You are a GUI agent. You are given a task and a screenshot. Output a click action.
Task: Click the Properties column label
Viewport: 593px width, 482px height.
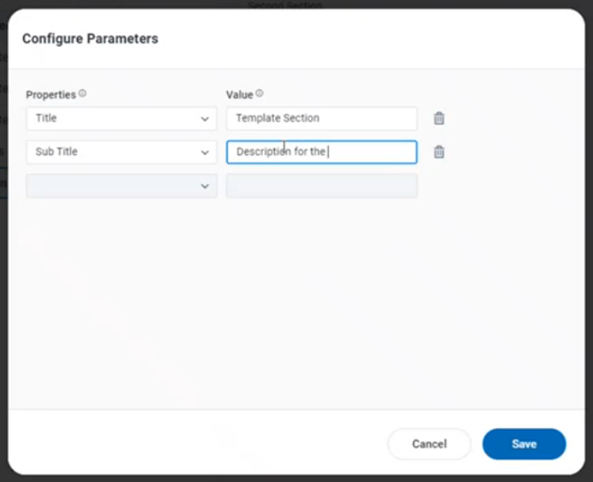point(51,94)
